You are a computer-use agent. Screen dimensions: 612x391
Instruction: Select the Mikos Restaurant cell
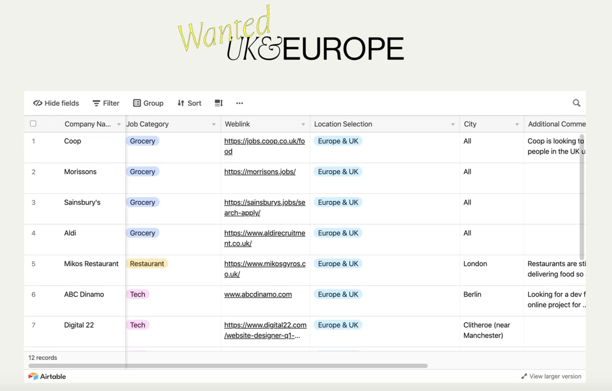(74, 270)
